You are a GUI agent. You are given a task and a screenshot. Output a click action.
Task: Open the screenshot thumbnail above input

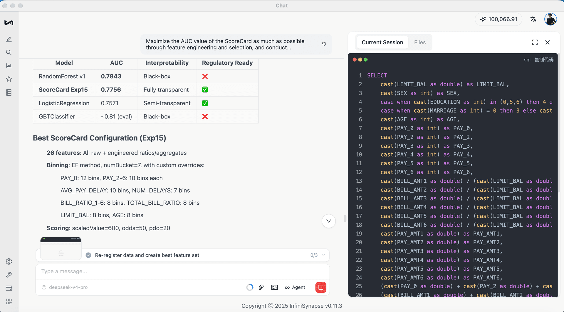click(x=61, y=248)
